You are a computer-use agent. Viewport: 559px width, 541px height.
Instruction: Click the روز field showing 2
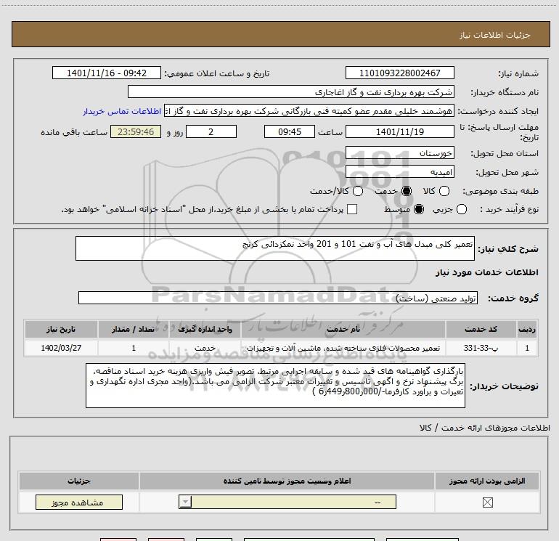coord(211,131)
